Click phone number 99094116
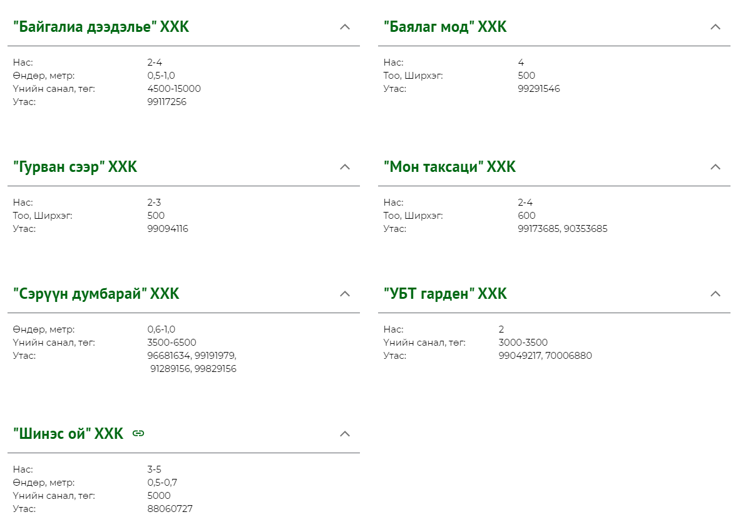Image resolution: width=738 pixels, height=517 pixels. click(168, 229)
